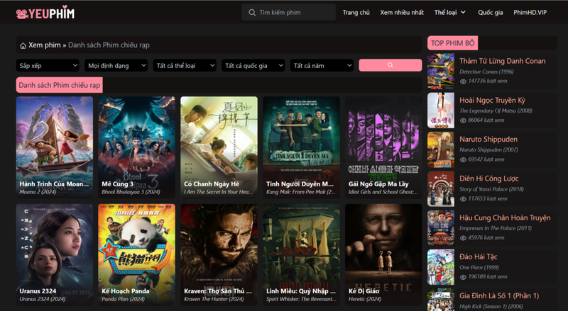
Task: Open the Kẻ Dị Giáo Heretic poster
Action: point(383,254)
